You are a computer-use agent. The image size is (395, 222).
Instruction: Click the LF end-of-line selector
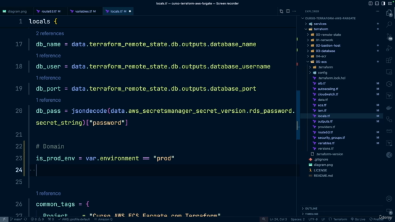coord(323,220)
